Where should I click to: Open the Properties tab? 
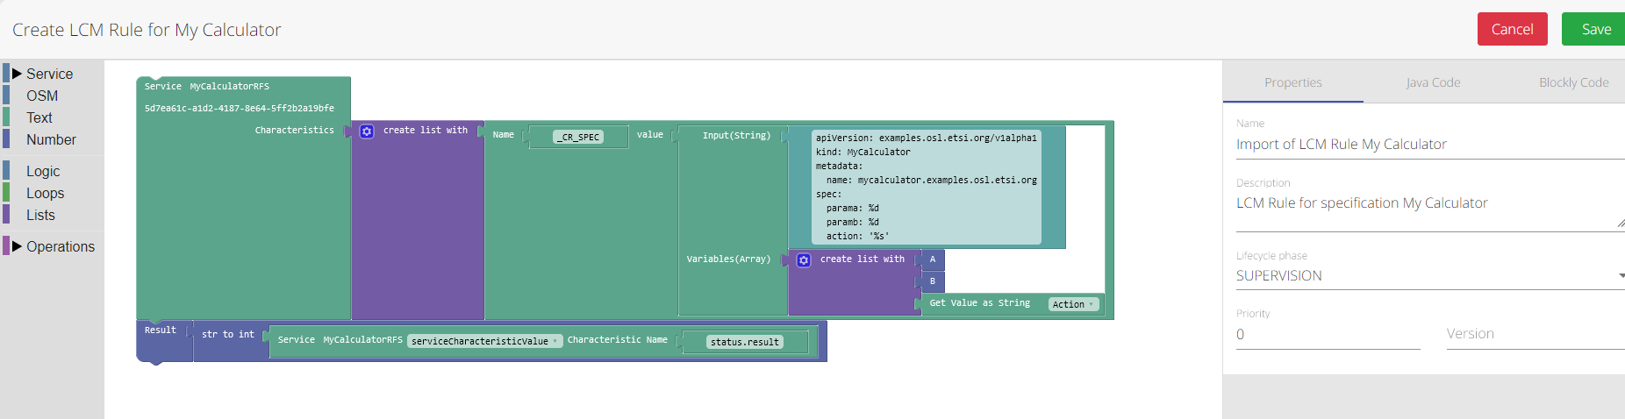point(1292,82)
